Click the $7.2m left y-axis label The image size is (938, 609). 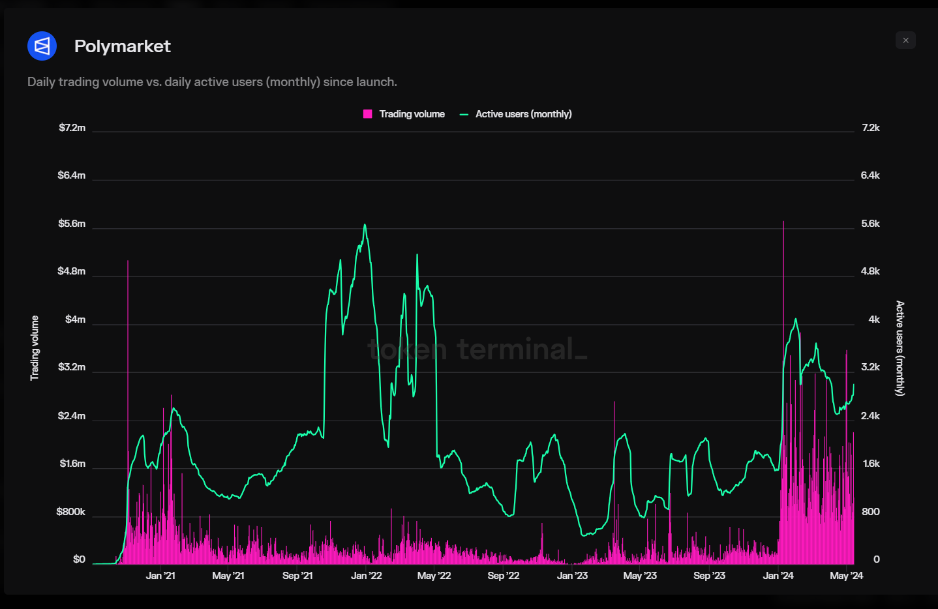[72, 128]
